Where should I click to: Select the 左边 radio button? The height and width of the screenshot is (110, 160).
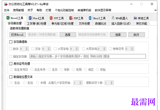(x=11, y=83)
